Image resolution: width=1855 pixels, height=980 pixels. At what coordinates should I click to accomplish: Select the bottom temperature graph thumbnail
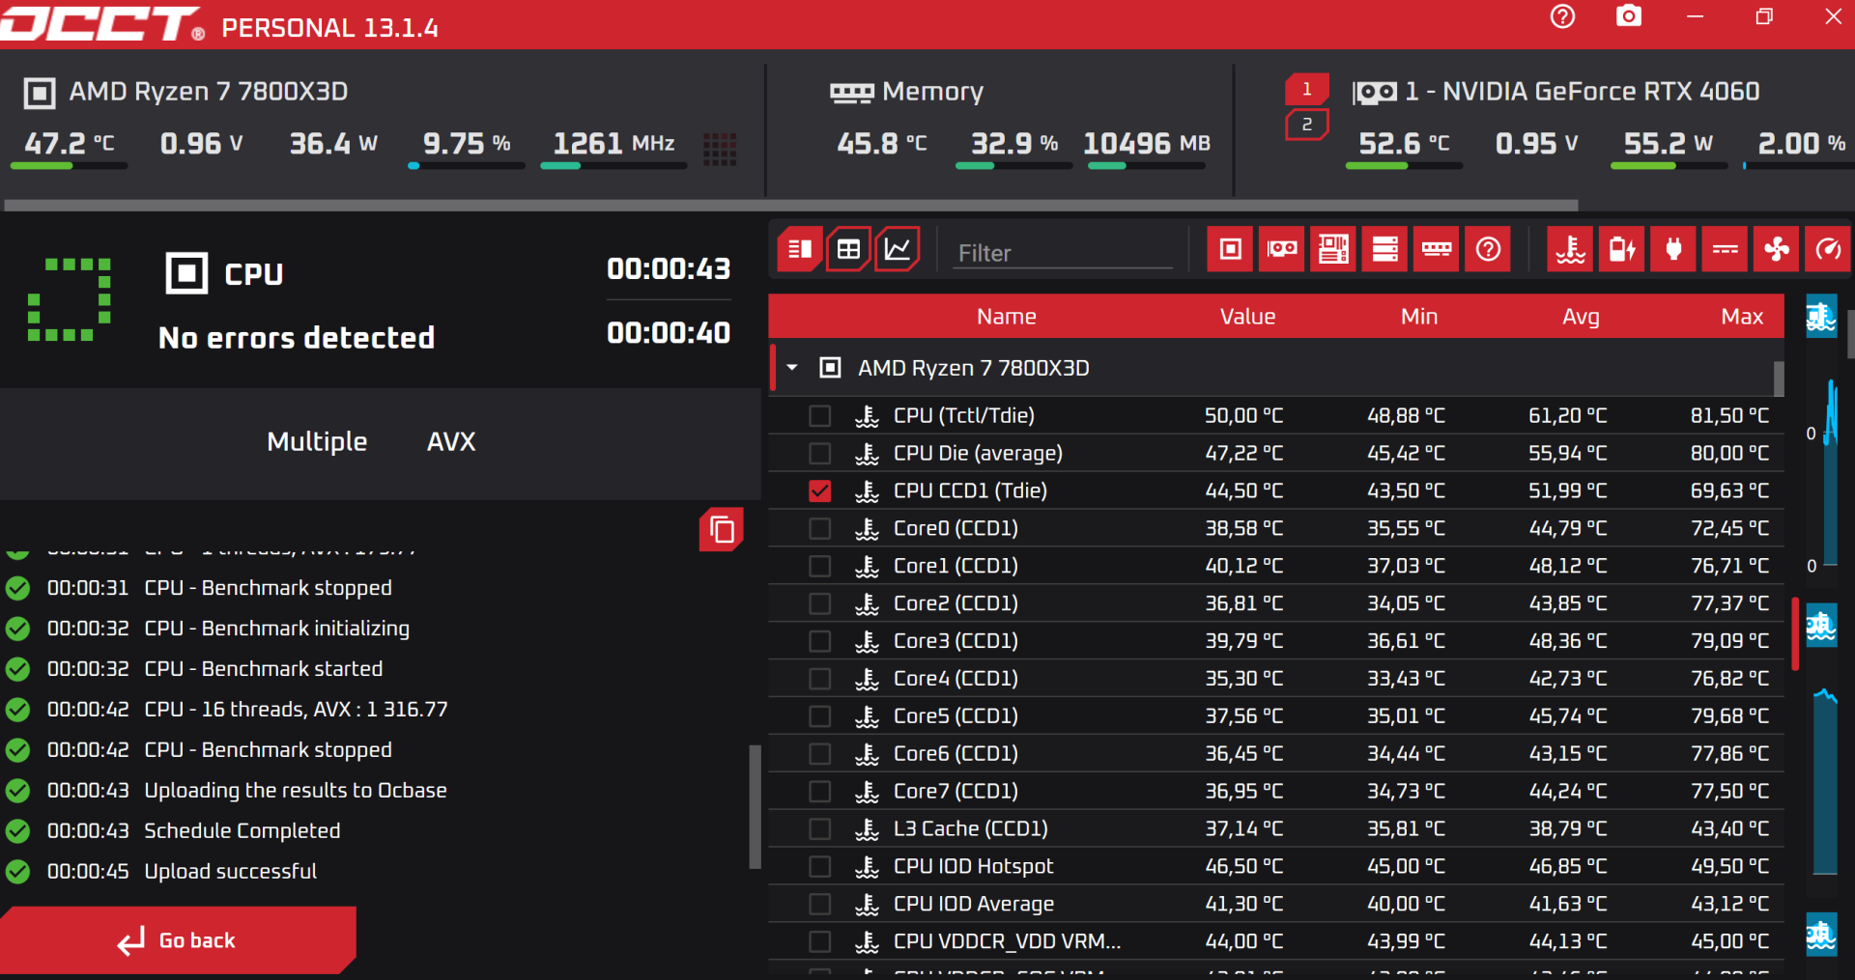tap(1821, 935)
